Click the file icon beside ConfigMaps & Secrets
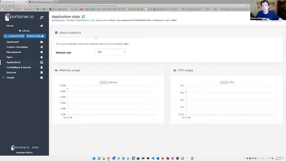The image size is (286, 161). tap(42, 68)
